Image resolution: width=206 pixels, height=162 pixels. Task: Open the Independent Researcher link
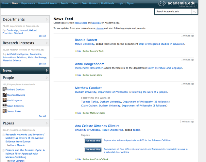pyautogui.click(x=89, y=68)
